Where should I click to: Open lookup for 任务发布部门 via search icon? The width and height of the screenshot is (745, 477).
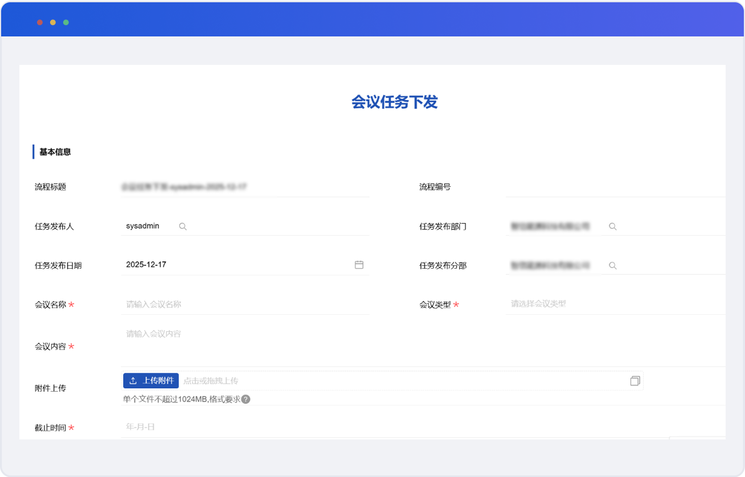coord(613,227)
